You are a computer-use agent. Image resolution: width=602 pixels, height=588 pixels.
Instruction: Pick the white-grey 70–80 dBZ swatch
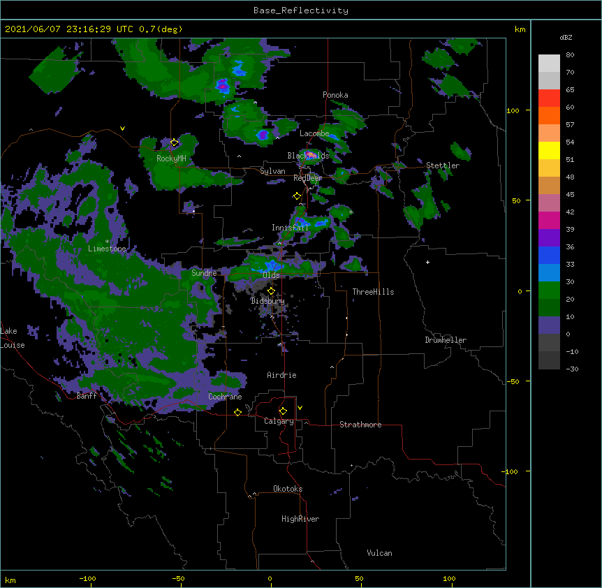[x=549, y=63]
